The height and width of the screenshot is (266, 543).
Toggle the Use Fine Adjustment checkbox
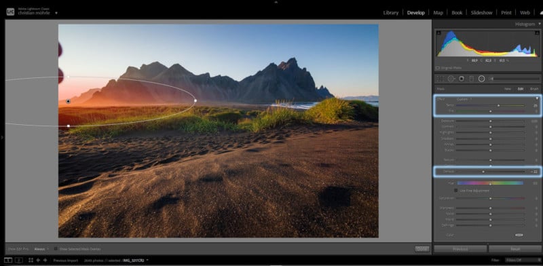pos(456,191)
